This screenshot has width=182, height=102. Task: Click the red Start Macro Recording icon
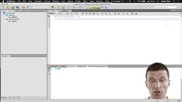click(123, 14)
